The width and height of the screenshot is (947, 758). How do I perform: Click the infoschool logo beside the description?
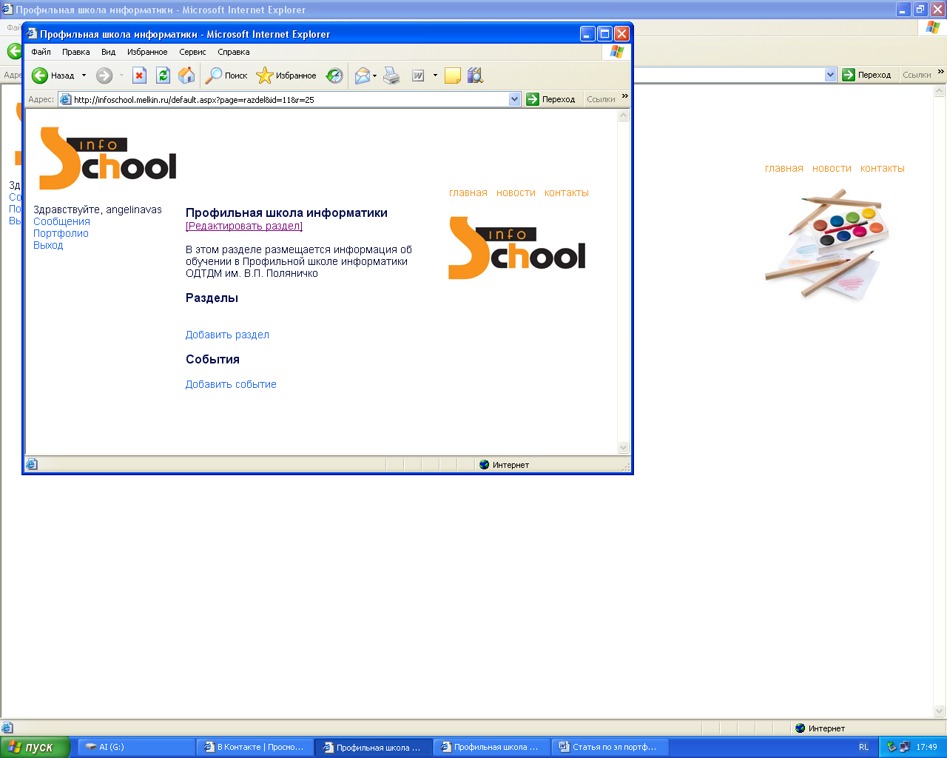[x=517, y=248]
